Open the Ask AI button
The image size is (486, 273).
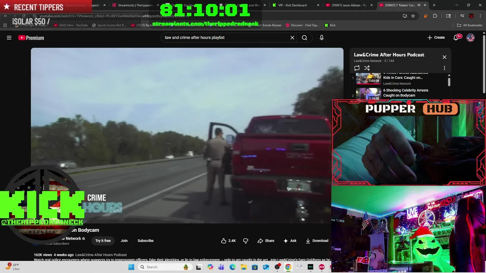(x=290, y=241)
